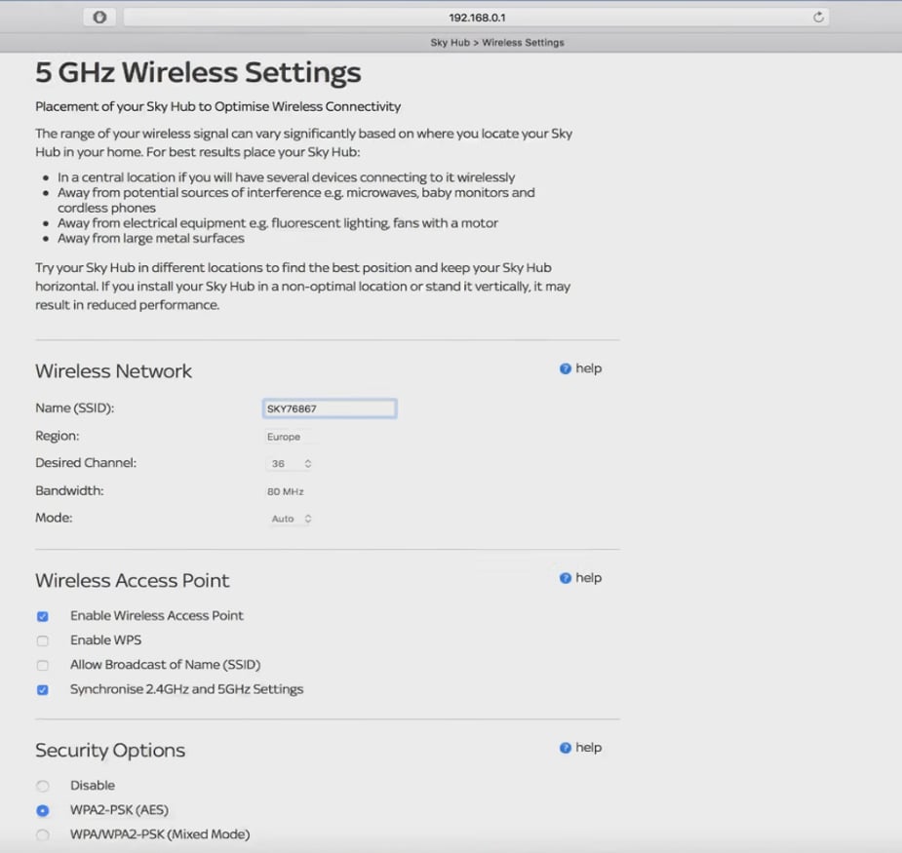Click the Name (SSID): label
Viewport: 902px width, 853px height.
[75, 407]
